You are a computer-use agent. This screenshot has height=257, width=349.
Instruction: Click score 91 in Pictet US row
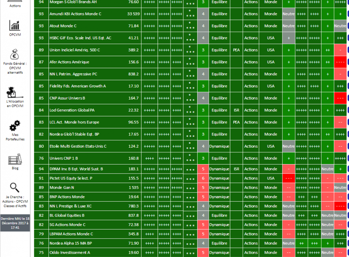click(41, 178)
